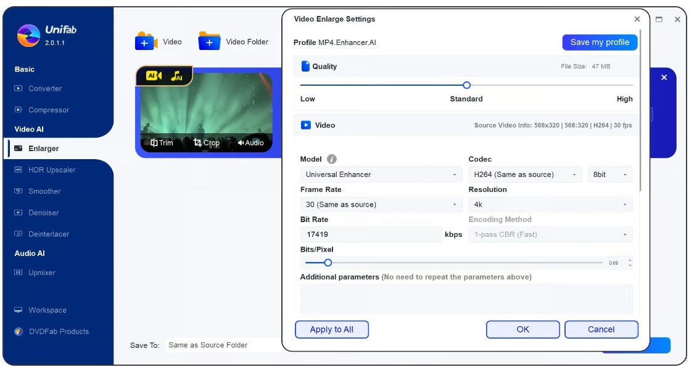Click the Enlarger sidebar icon
The width and height of the screenshot is (689, 367).
(18, 149)
